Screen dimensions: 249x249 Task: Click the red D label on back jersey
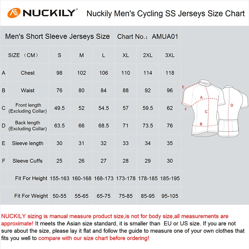(x=232, y=105)
